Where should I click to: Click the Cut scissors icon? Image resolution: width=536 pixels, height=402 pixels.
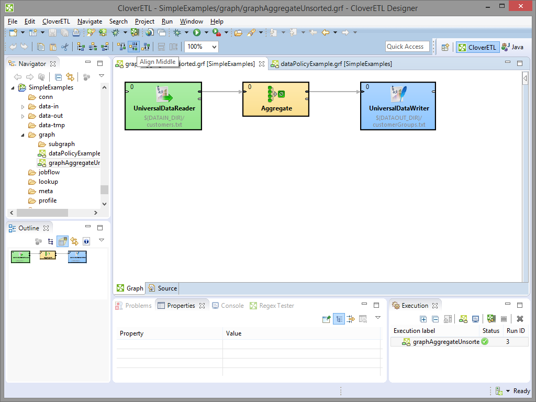65,47
